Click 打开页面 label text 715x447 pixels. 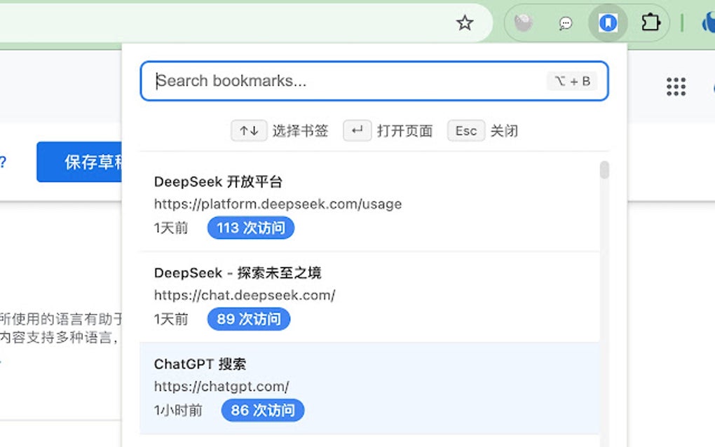point(404,131)
